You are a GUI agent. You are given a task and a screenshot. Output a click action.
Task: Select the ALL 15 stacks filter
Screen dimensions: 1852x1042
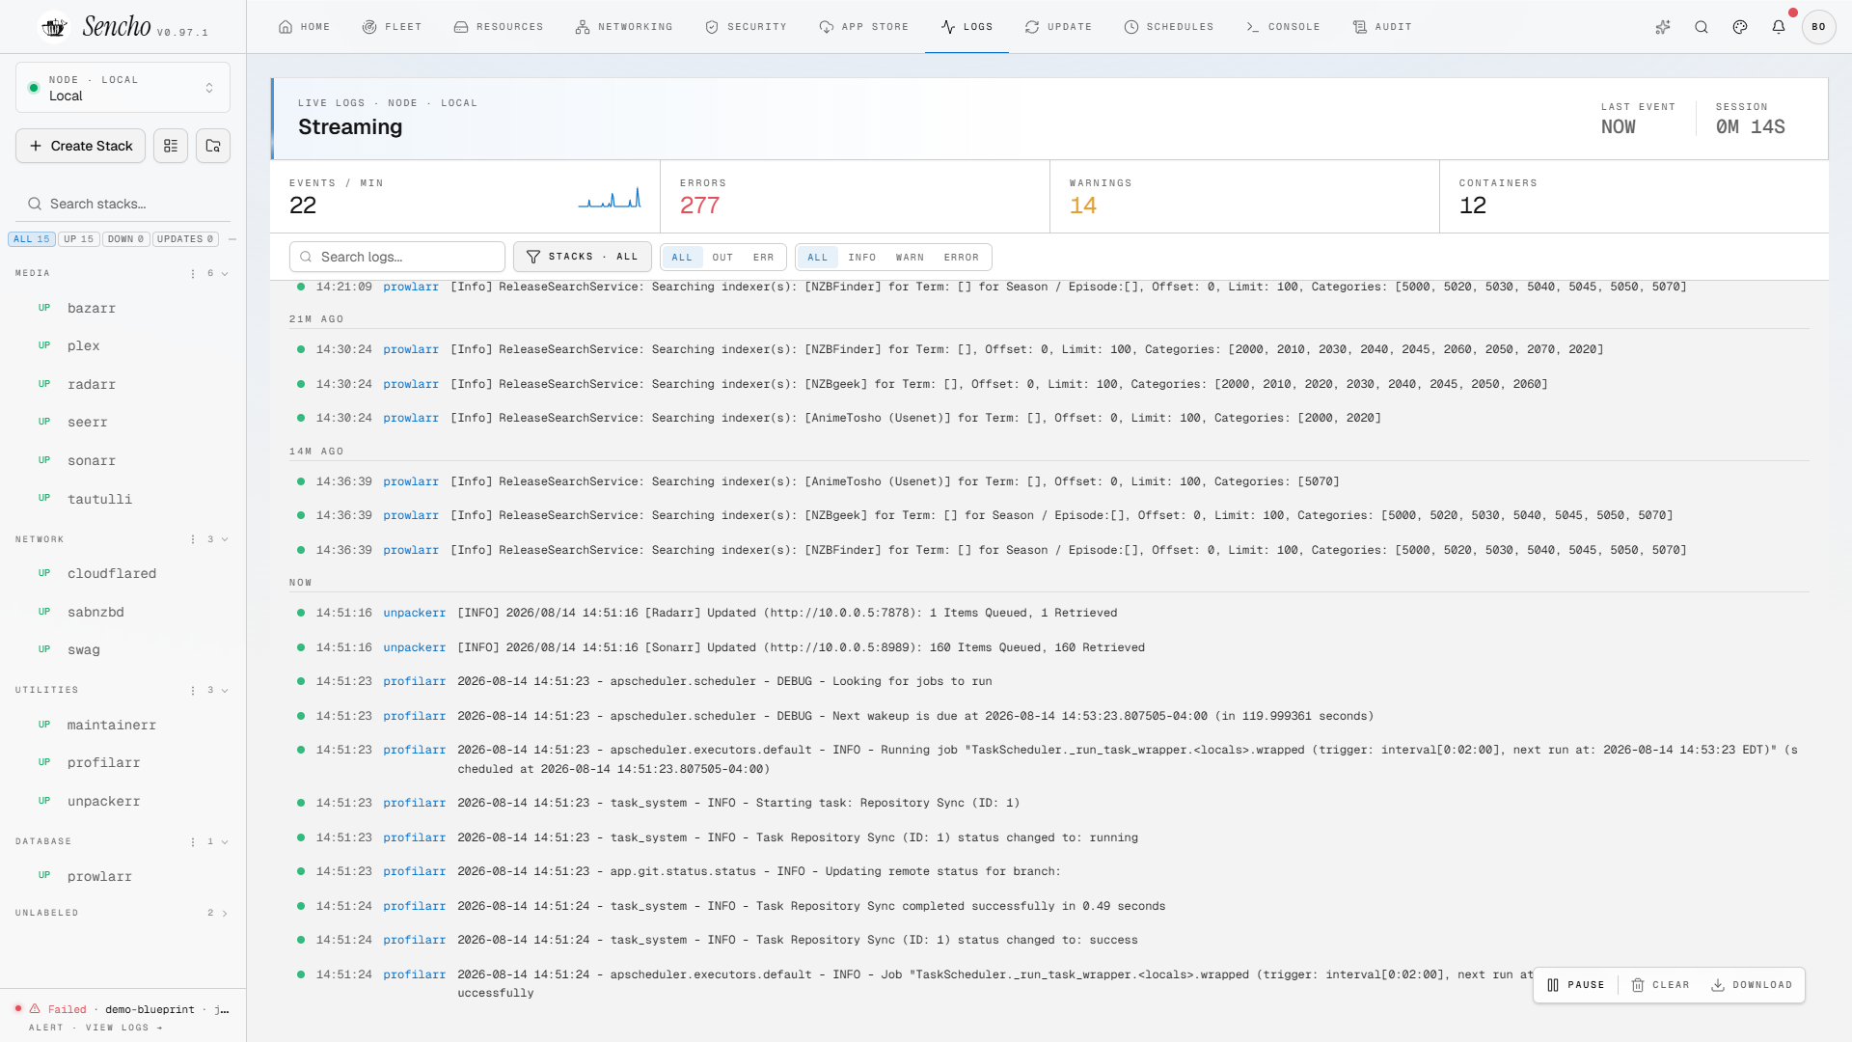tap(31, 239)
